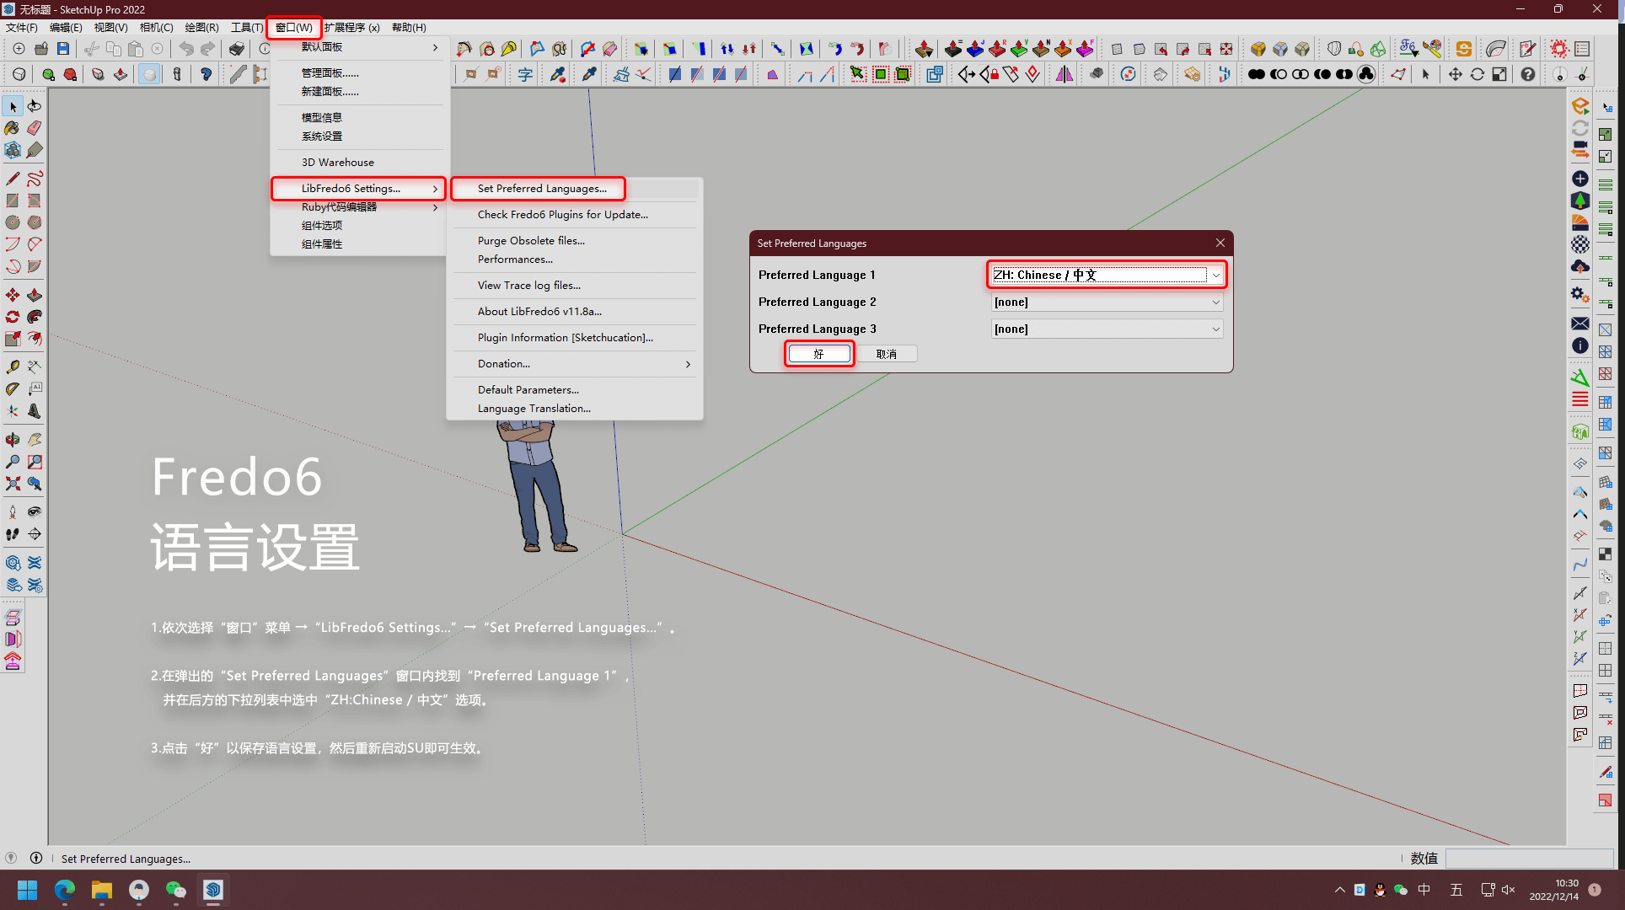Select the Orbit camera tool
Screen dimensions: 1625x910
tap(13, 440)
